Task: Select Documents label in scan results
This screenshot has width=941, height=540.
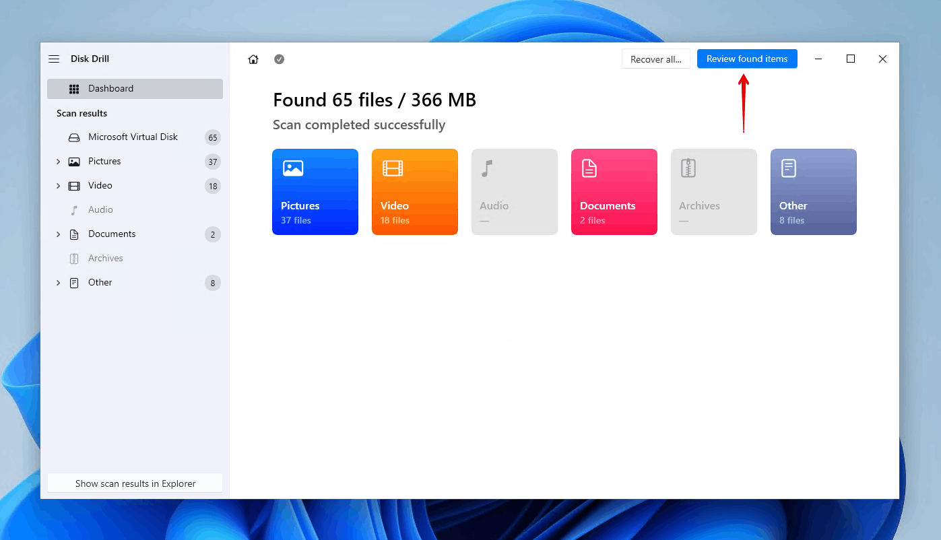Action: tap(112, 234)
